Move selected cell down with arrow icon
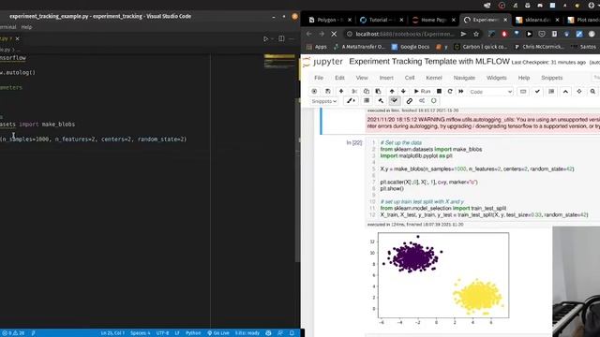Viewport: 600px width, 337px height. click(403, 92)
